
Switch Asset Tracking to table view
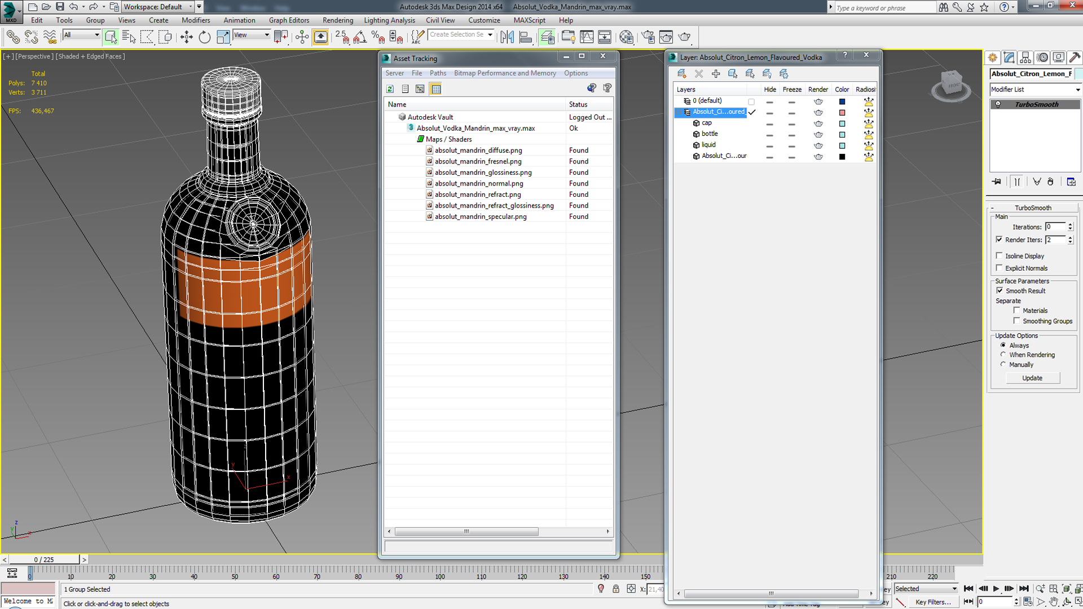click(435, 89)
